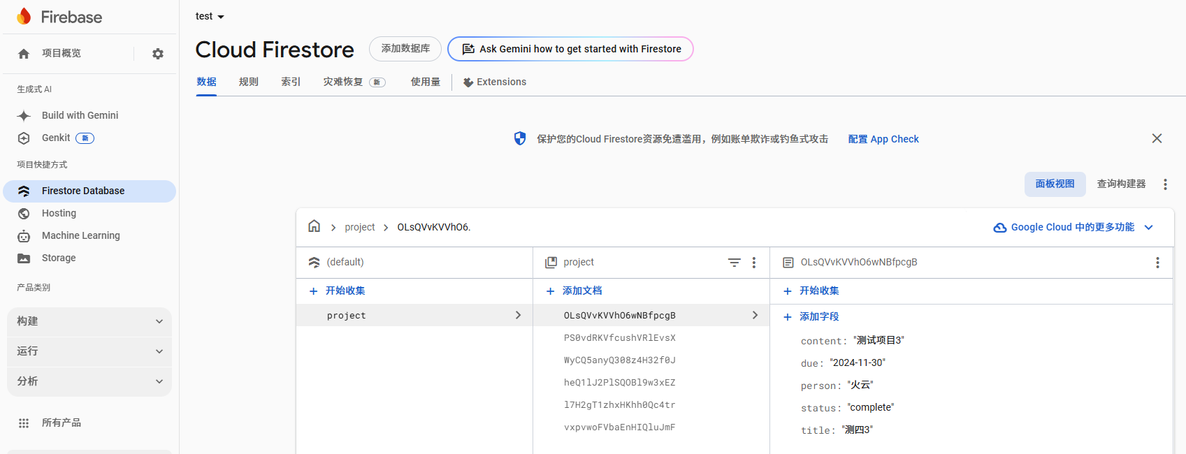Screen dimensions: 1186x454
Task: Select document OLsQVvKVVhO6wNBfpcgB
Action: (651, 315)
